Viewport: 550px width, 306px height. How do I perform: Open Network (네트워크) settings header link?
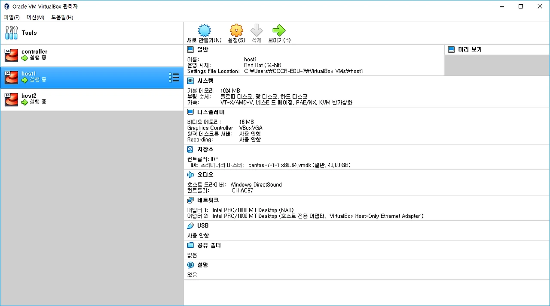coord(208,200)
